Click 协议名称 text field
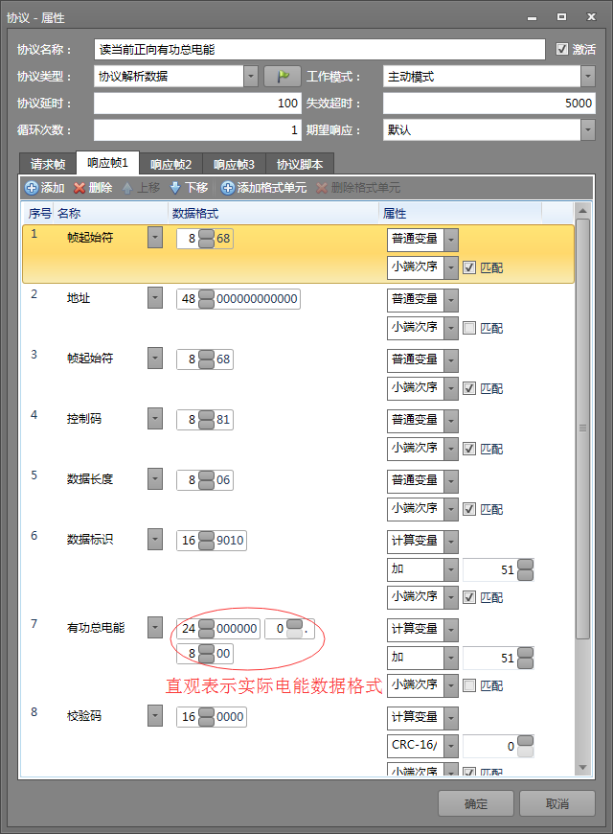613x834 pixels. (320, 50)
